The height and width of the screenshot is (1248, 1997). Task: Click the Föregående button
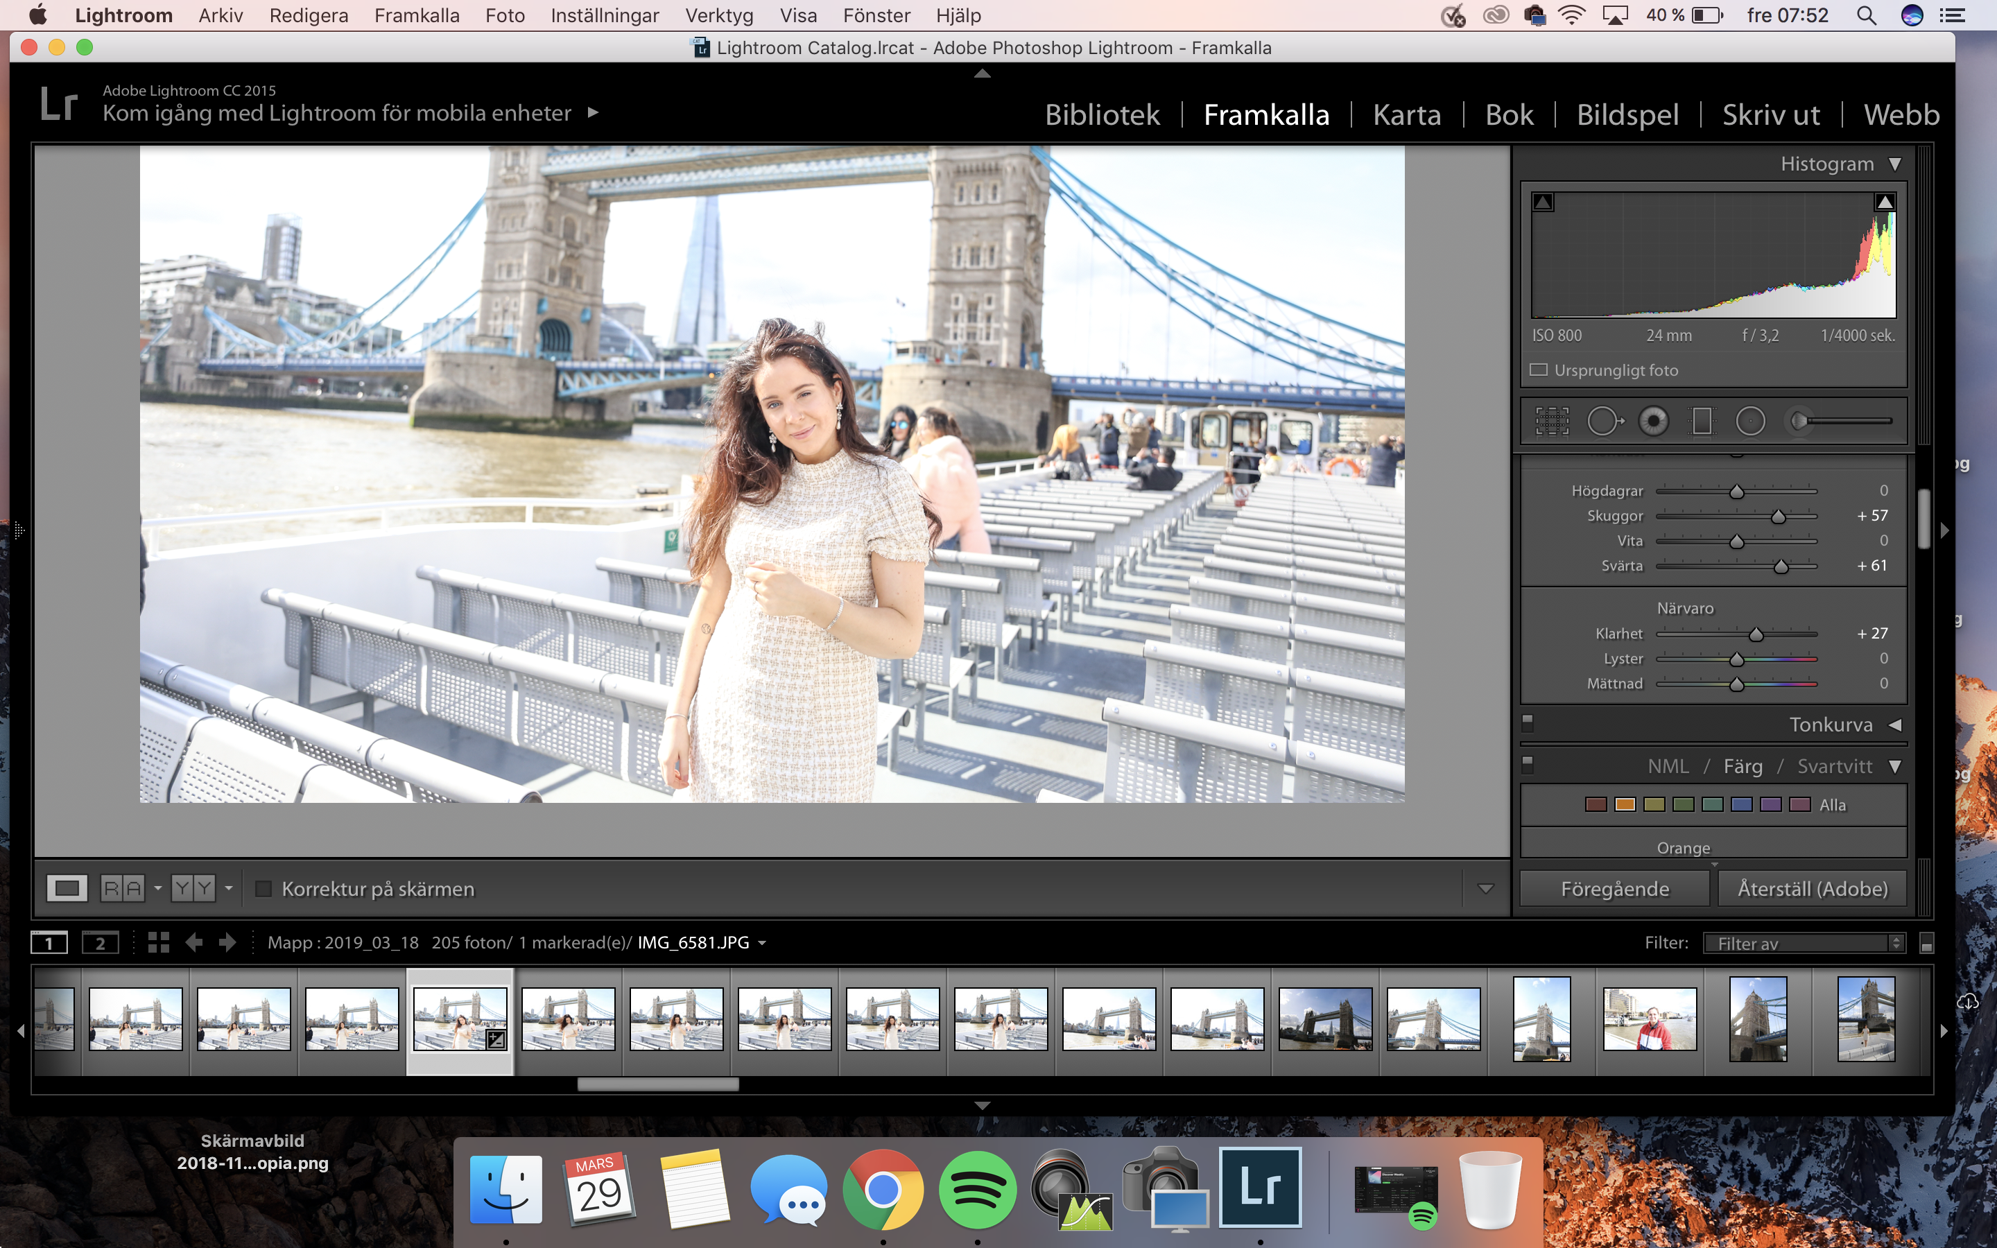click(x=1614, y=889)
